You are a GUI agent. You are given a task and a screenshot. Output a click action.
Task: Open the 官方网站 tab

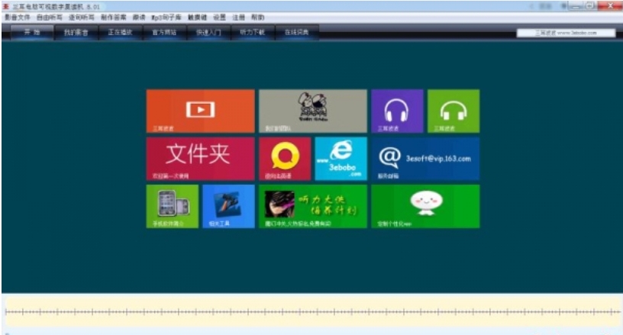[164, 32]
